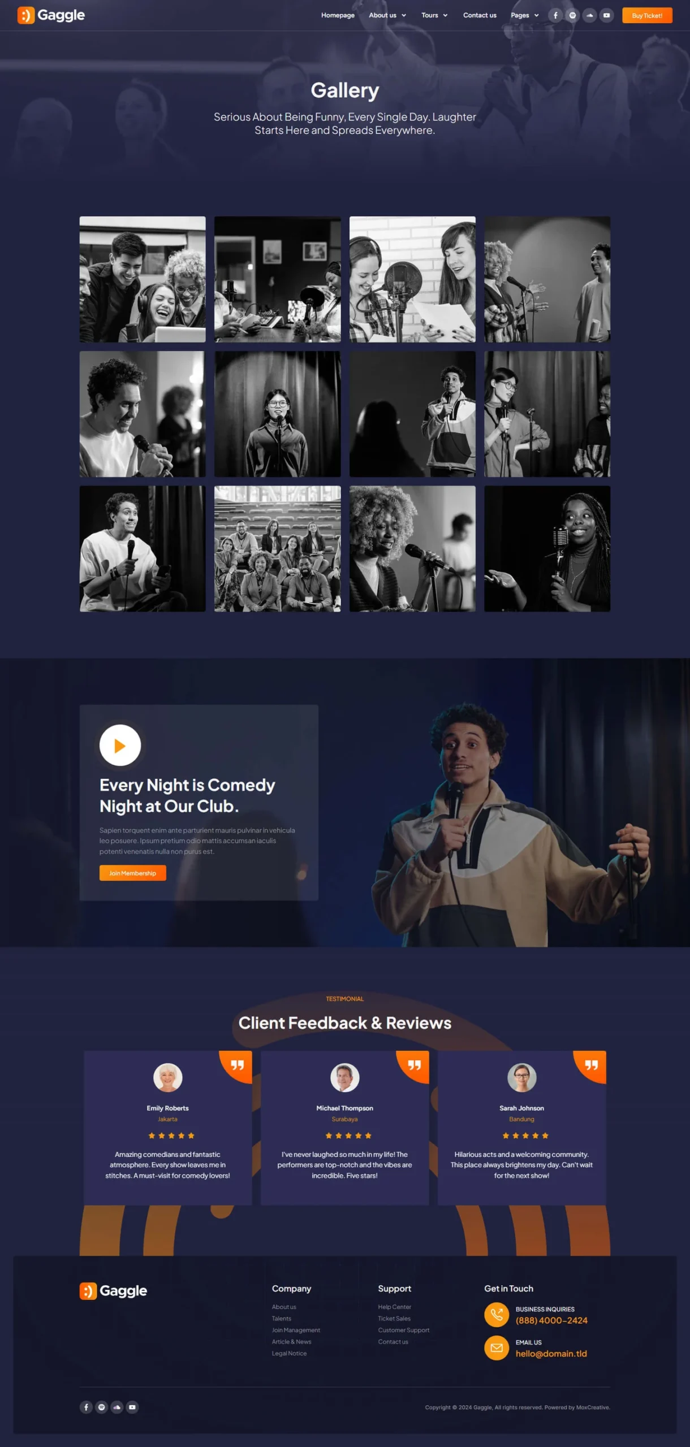
Task: Click the footer Facebook icon
Action: coord(86,1407)
